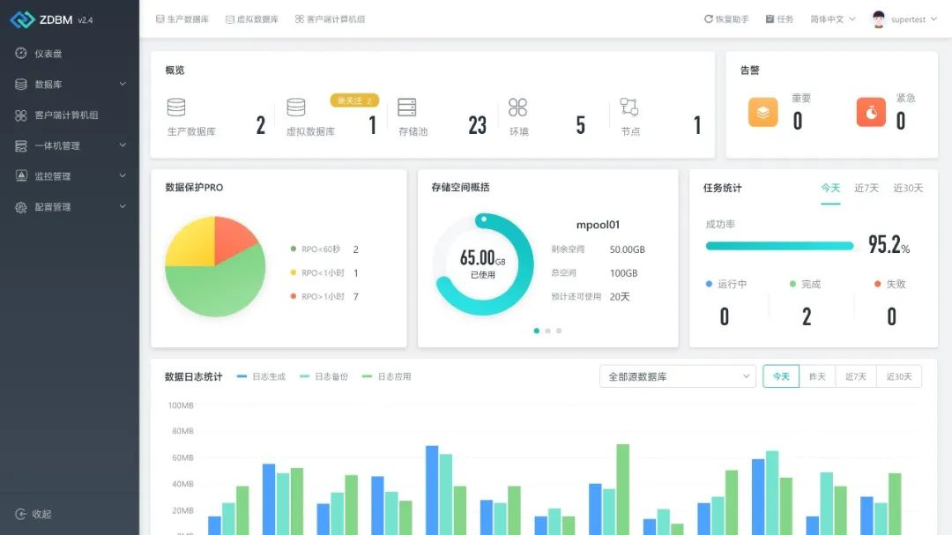This screenshot has width=952, height=535.
Task: Click the RPO<1小时 legend entry
Action: pos(324,273)
